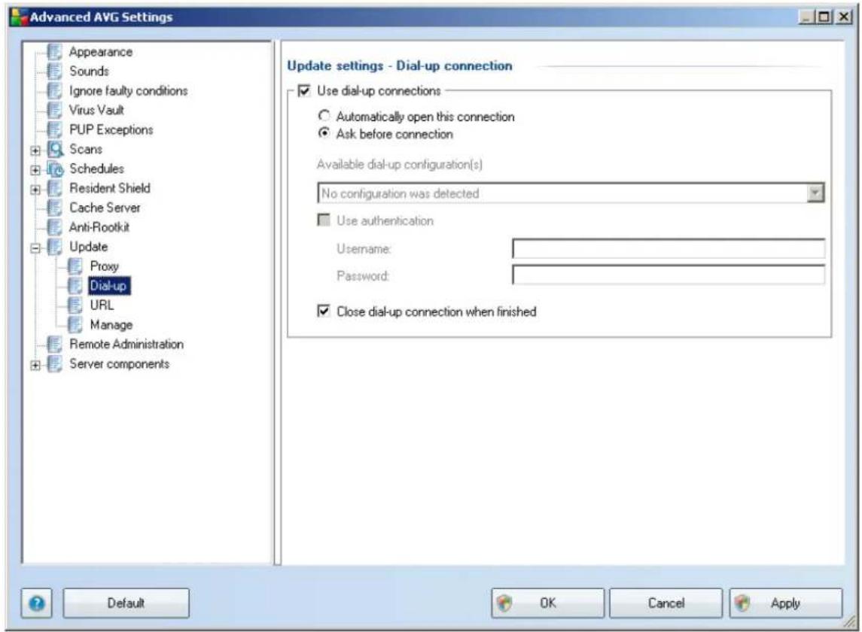The width and height of the screenshot is (862, 632).
Task: Select URL under Update
Action: pos(102,305)
